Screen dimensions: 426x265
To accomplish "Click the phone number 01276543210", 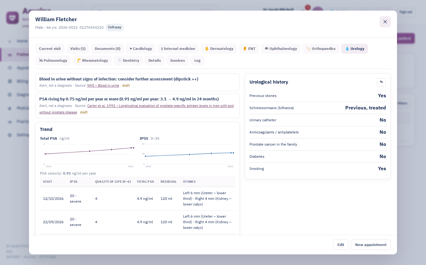I will pyautogui.click(x=91, y=27).
